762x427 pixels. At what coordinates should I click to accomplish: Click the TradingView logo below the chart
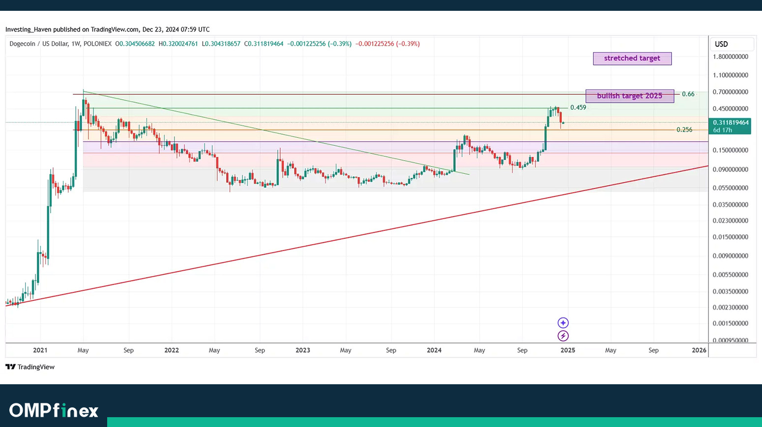click(30, 367)
